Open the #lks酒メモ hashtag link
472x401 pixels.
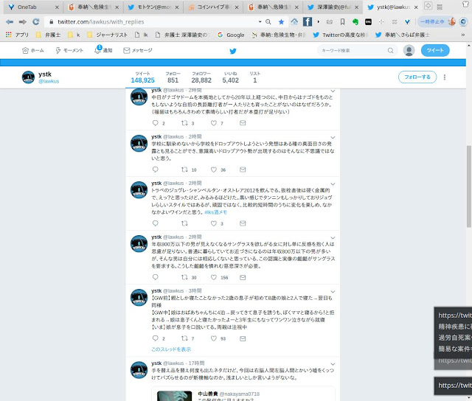pyautogui.click(x=215, y=212)
